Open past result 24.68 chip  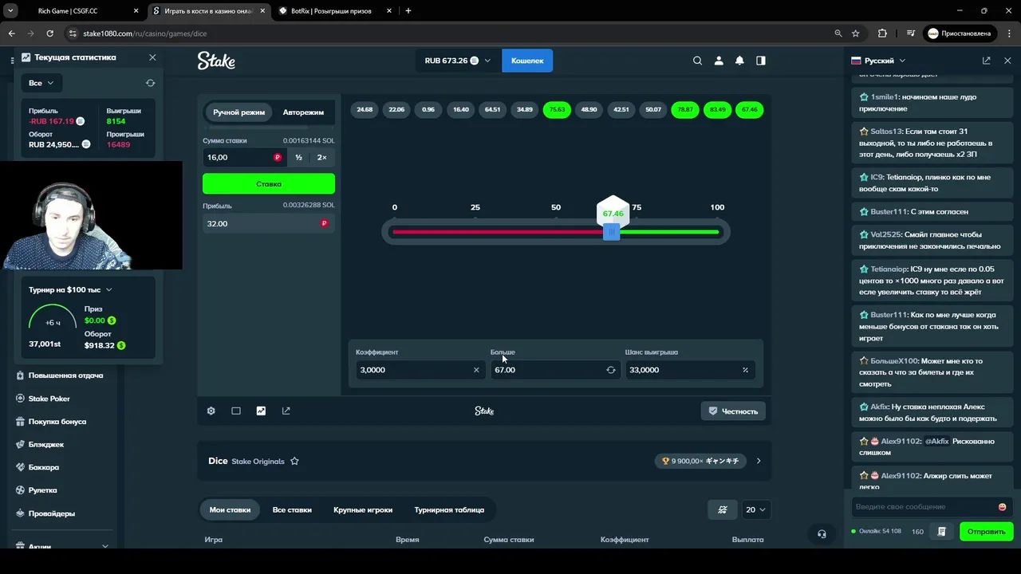(365, 109)
